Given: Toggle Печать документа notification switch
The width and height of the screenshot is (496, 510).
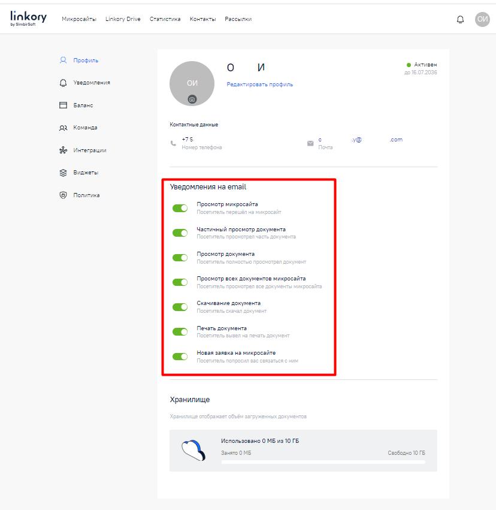Looking at the screenshot, I should pyautogui.click(x=180, y=331).
